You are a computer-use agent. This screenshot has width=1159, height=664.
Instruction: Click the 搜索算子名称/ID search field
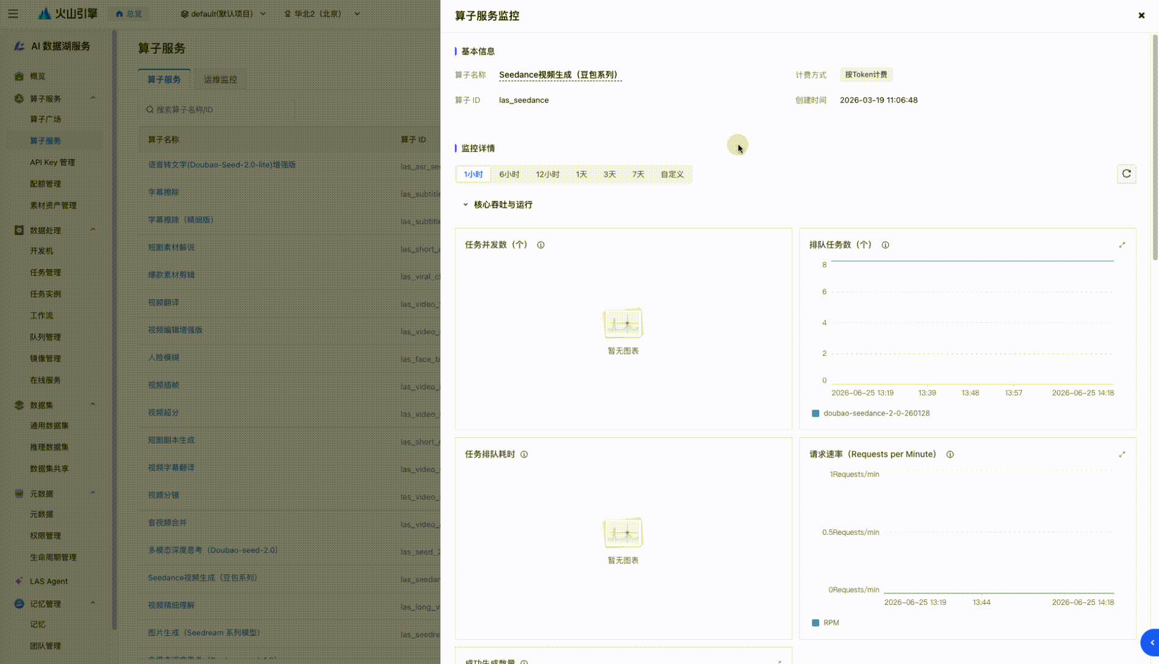[217, 110]
